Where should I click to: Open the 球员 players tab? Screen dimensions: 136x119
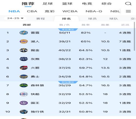coord(92,19)
